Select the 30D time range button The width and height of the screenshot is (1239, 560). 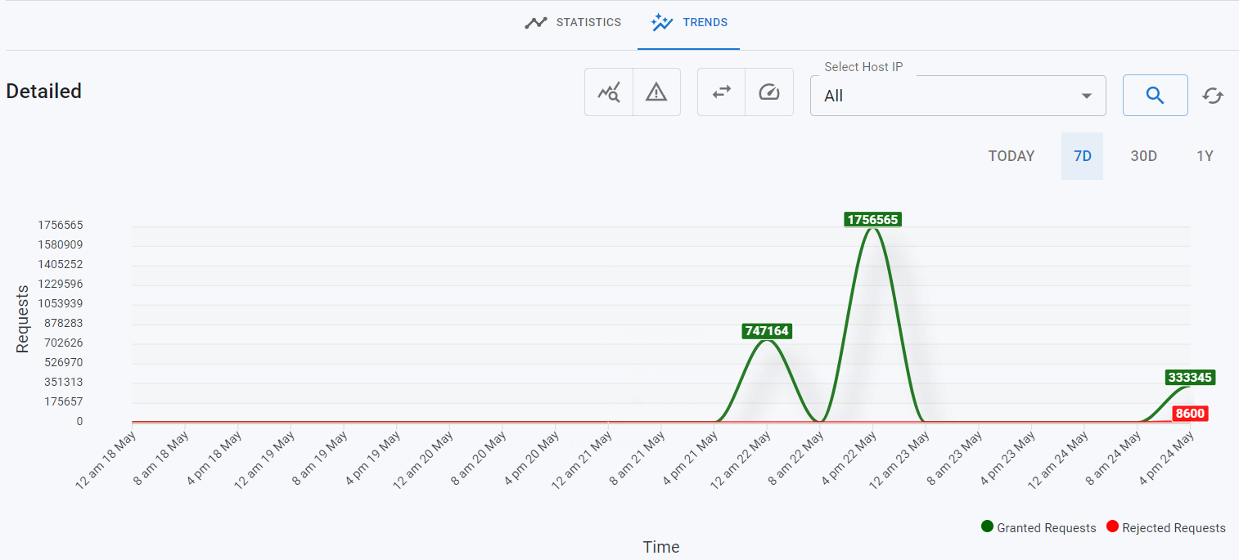click(x=1143, y=155)
